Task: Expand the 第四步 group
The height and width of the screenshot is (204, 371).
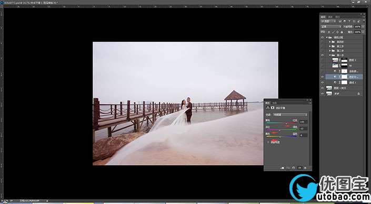Action: [330, 42]
